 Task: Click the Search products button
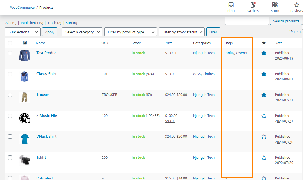tap(286, 21)
